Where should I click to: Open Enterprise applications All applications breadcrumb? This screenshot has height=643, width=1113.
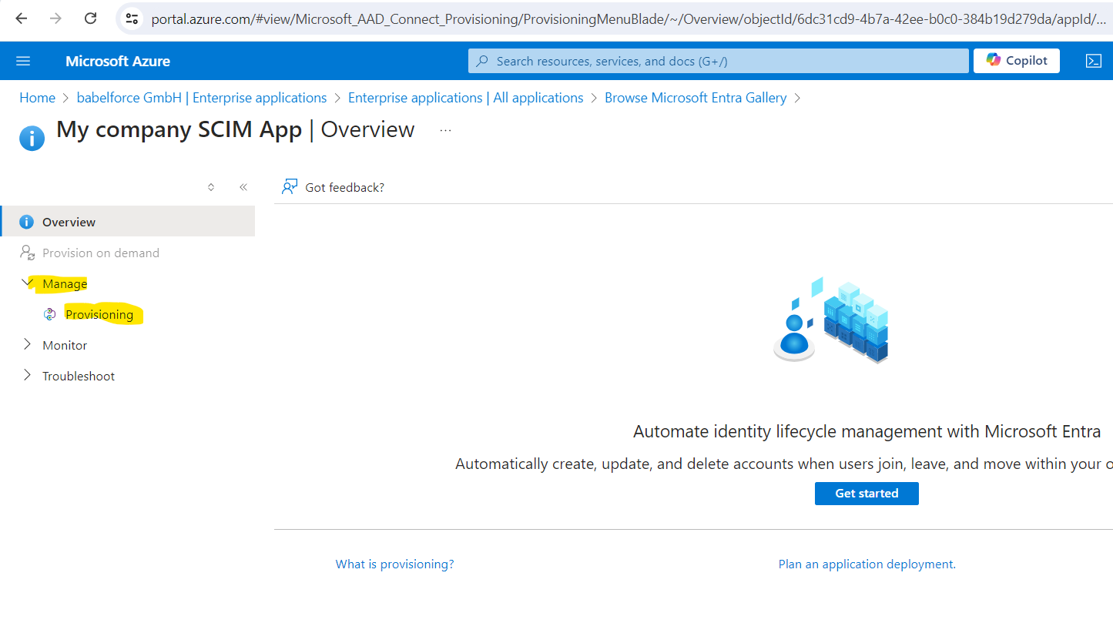(466, 98)
